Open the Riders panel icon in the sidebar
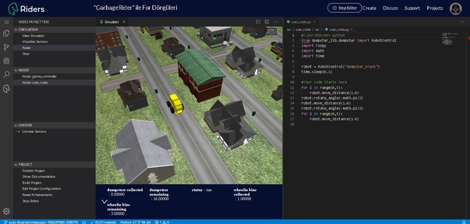The width and height of the screenshot is (470, 224). 6,89
